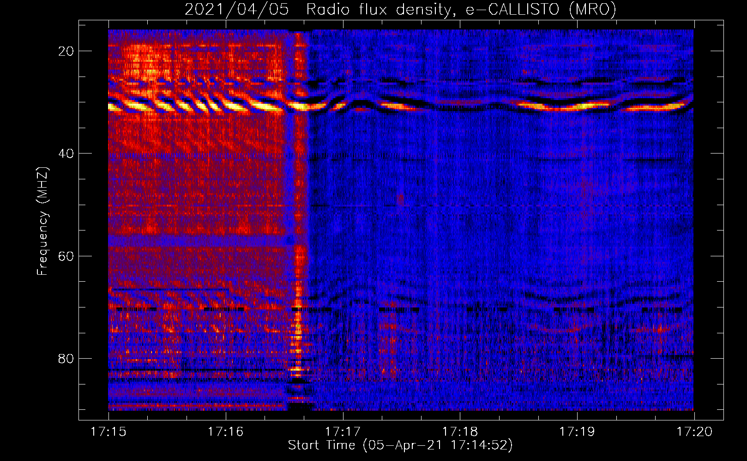
Task: Click the 17:15 time tick label
Action: click(108, 432)
